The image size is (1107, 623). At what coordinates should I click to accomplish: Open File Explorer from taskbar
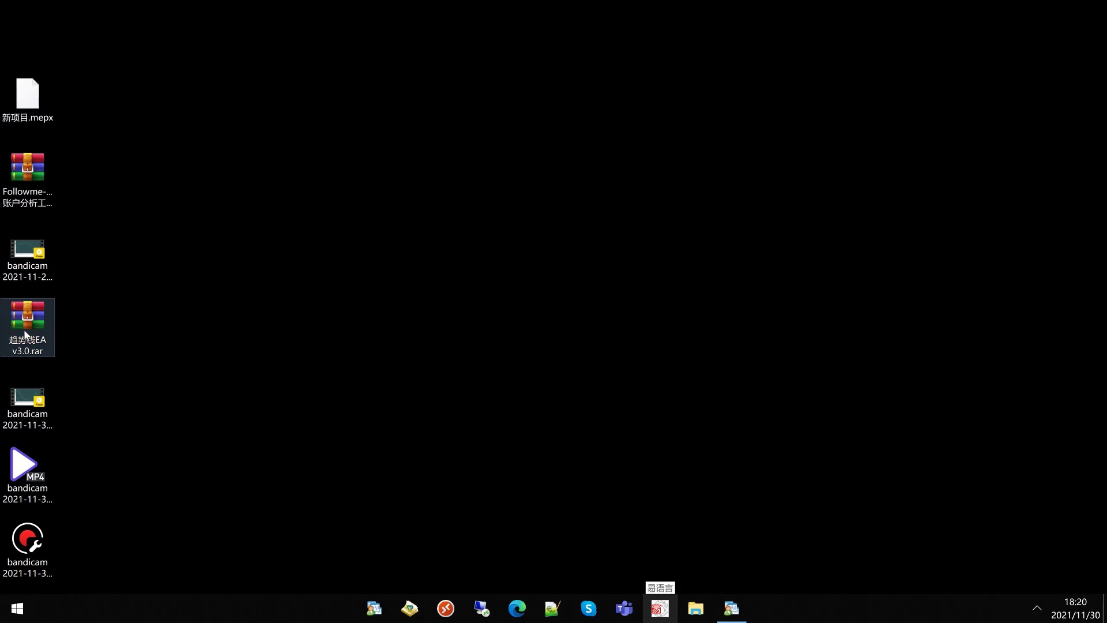click(695, 609)
